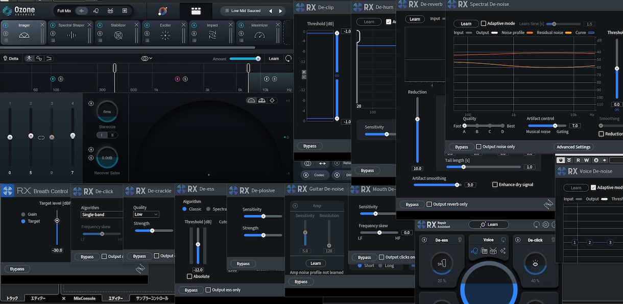The image size is (623, 304).
Task: Click the link icon between Imager bands 2 and 3
Action: [x=41, y=137]
